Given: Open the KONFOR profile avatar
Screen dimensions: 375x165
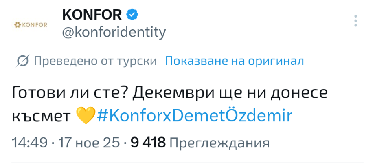Looking at the screenshot, I should (x=31, y=25).
